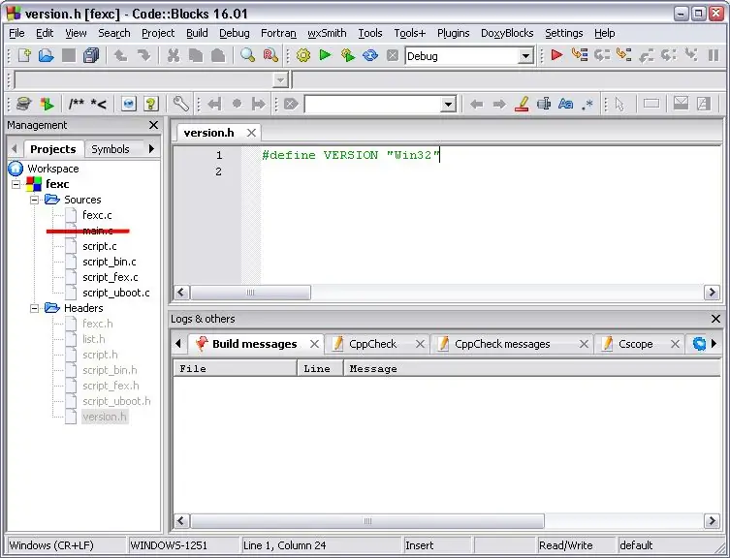Open the DoxyBlocks menu

click(507, 33)
